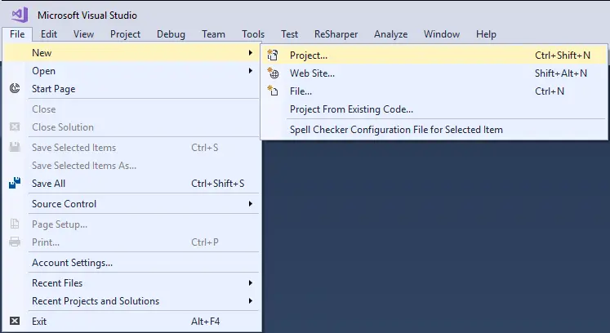This screenshot has width=610, height=333.
Task: Click the Save Selected Items floppy icon
Action: 15,147
